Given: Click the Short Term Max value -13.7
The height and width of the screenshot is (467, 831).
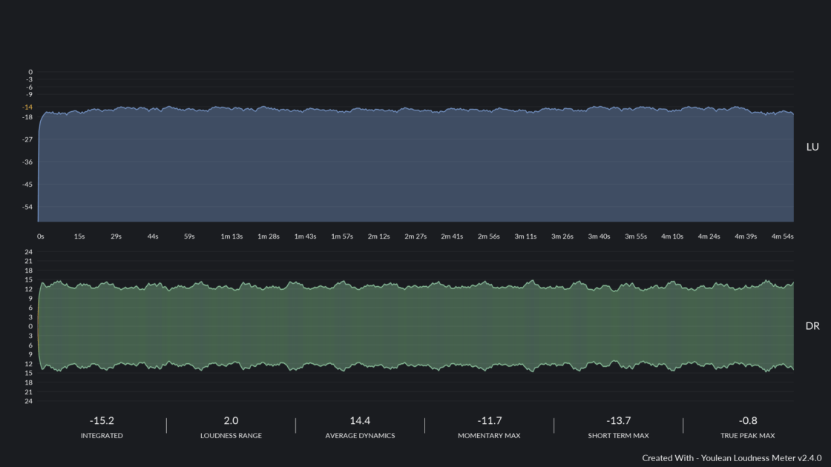Looking at the screenshot, I should click(618, 421).
